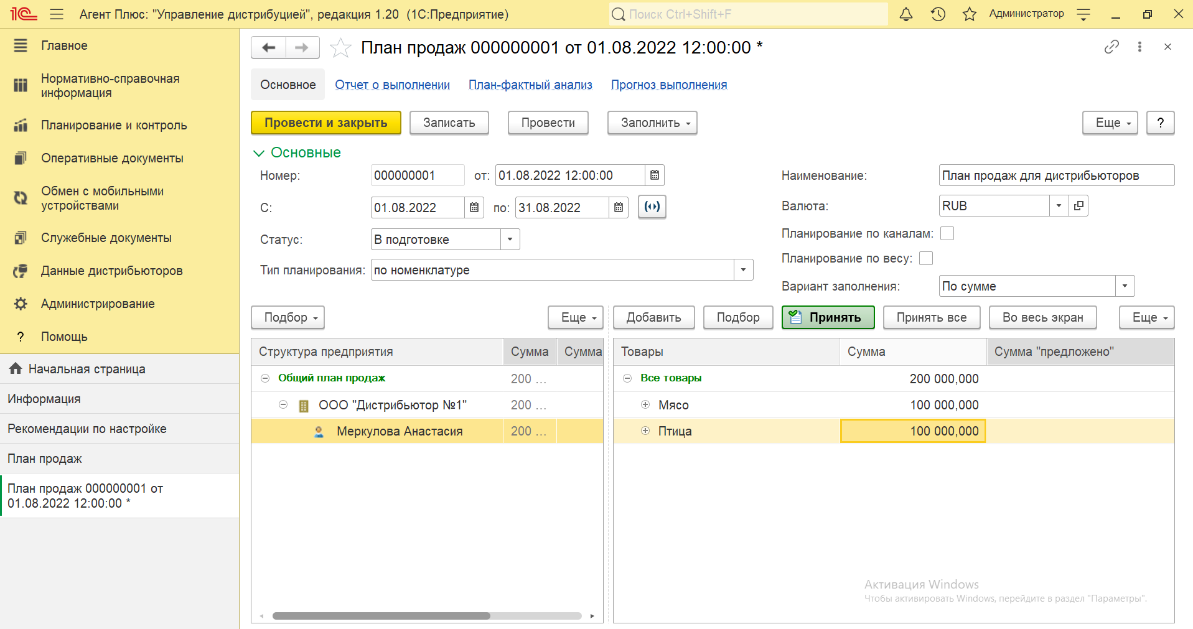The image size is (1193, 629).
Task: Collapse the Общий план продаж tree node
Action: click(265, 378)
